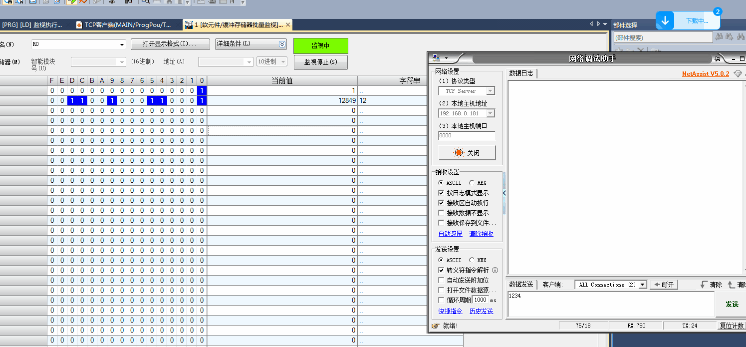Open the device name R0 dropdown
The width and height of the screenshot is (746, 347).
click(122, 45)
